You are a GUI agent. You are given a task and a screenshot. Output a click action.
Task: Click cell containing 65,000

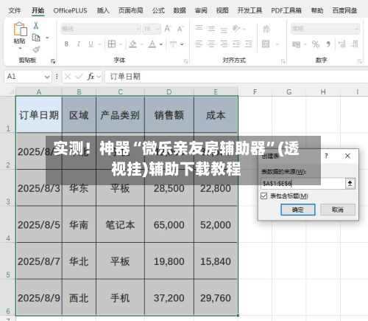[x=169, y=224]
